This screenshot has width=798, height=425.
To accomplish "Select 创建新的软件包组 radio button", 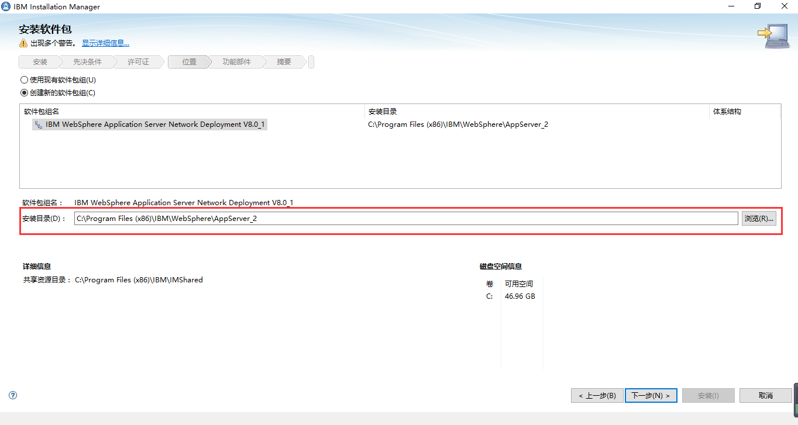I will (x=24, y=93).
